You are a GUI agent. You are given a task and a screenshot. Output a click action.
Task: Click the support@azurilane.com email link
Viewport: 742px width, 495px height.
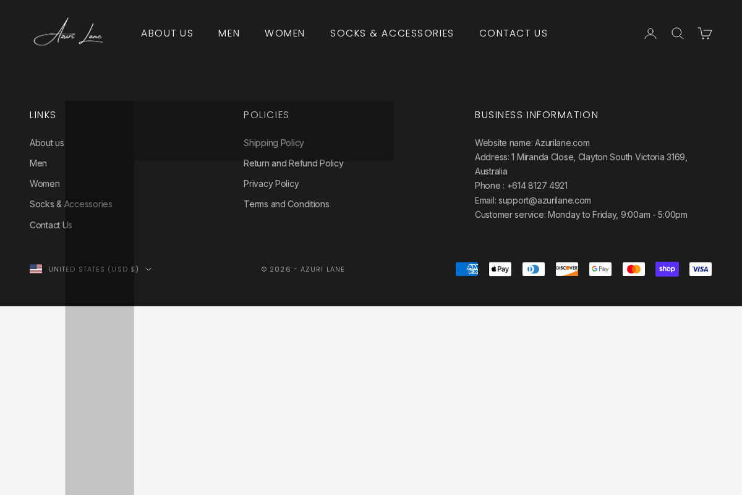[544, 200]
